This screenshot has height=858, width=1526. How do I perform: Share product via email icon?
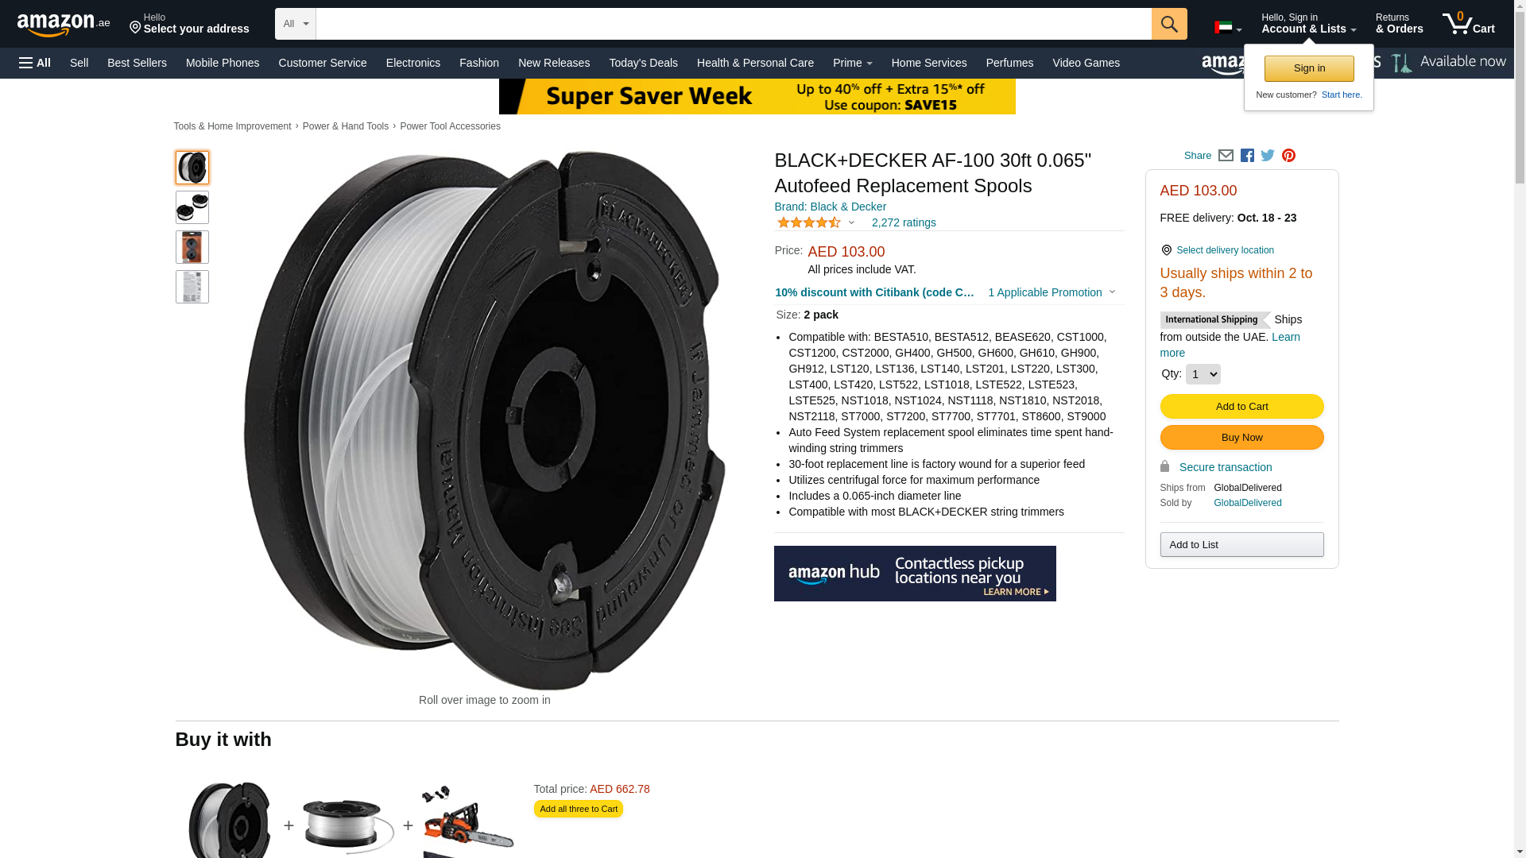click(x=1226, y=156)
